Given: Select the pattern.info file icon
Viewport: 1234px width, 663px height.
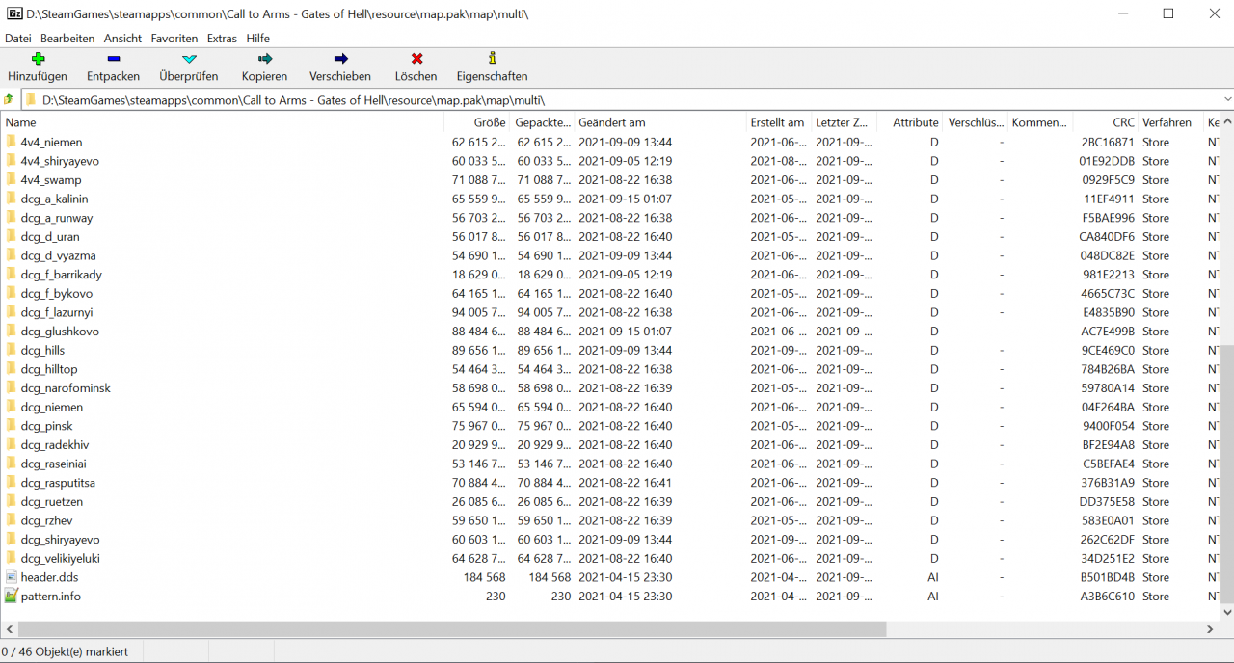Looking at the screenshot, I should 12,597.
